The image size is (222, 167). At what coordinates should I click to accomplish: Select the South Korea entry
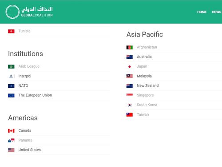147,105
